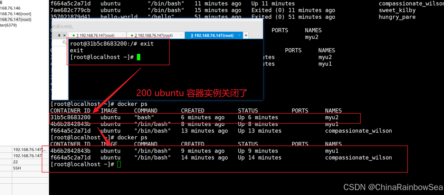Click the CSDN @ChinaRainbowSea watermark text

coord(393,187)
